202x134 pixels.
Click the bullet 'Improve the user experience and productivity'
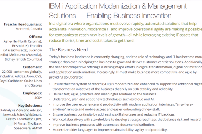pyautogui.click(x=123, y=104)
